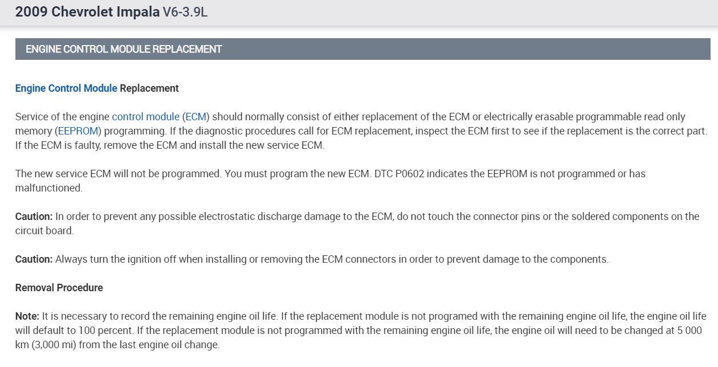The width and height of the screenshot is (718, 367).
Task: Click the Removal Procedure subheading
Action: pos(59,288)
